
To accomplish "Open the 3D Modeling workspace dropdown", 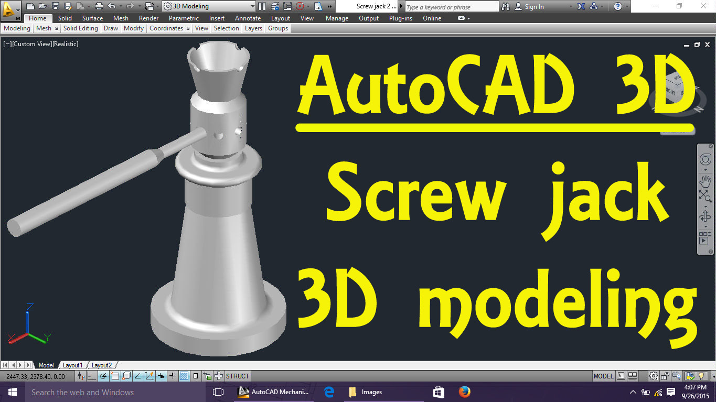I will click(x=209, y=6).
